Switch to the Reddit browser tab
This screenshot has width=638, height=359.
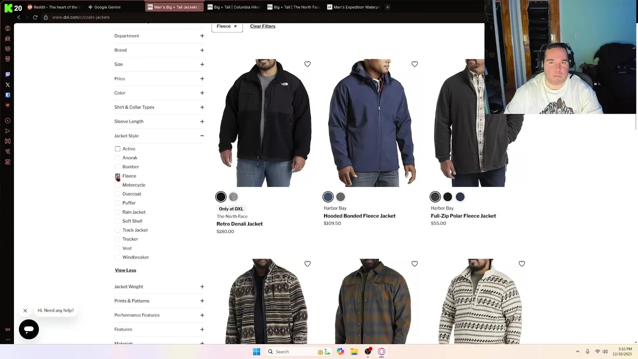54,7
